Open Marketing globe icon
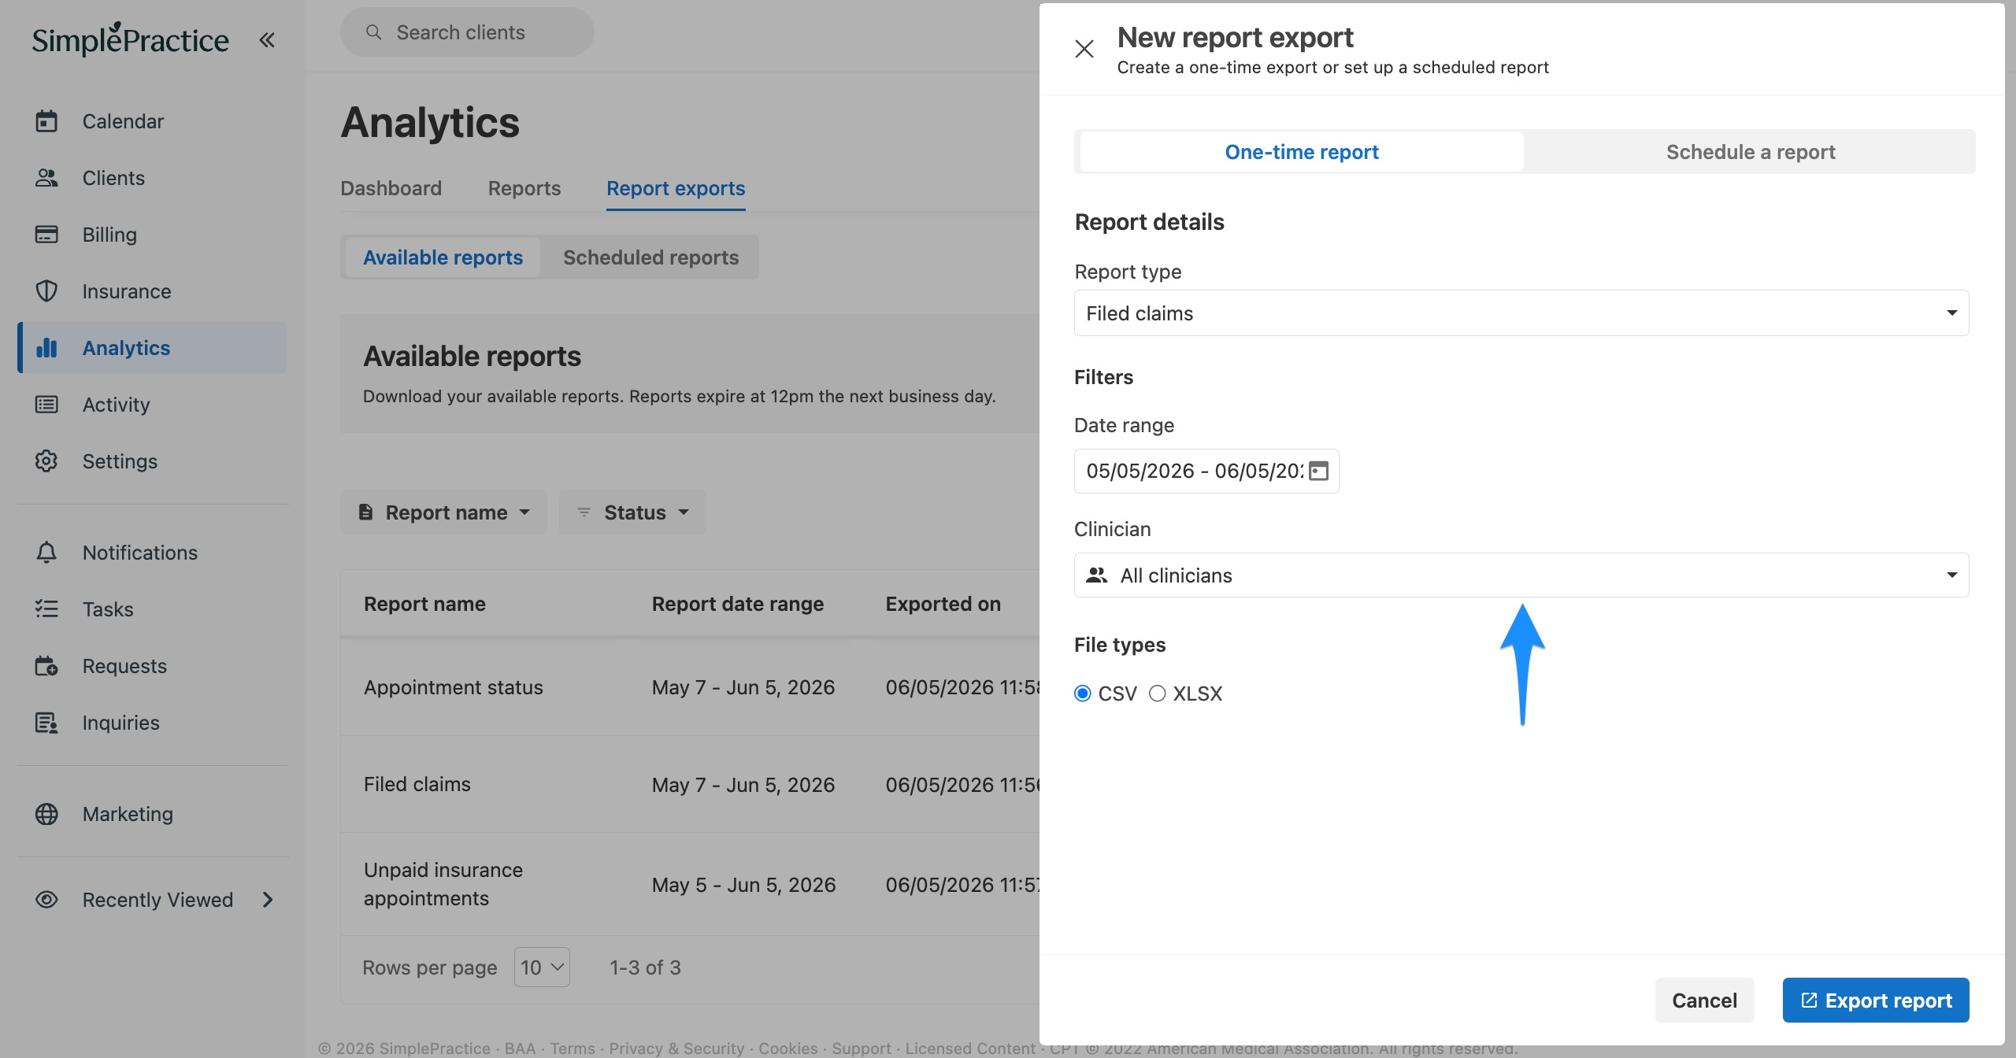This screenshot has height=1058, width=2016. tap(46, 814)
